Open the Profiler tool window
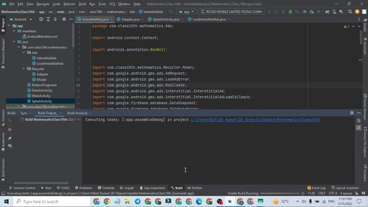This screenshot has width=368, height=207. click(x=195, y=188)
